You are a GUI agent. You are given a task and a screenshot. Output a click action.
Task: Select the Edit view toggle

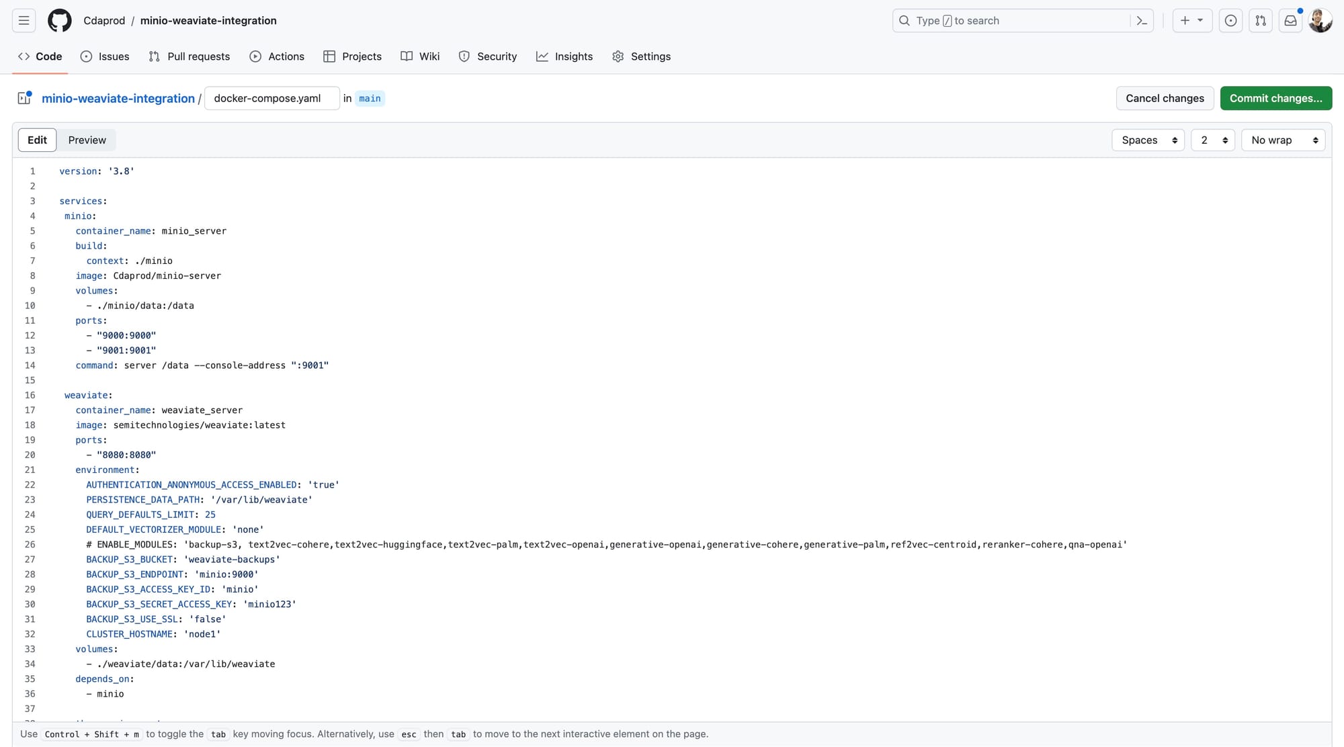coord(37,140)
